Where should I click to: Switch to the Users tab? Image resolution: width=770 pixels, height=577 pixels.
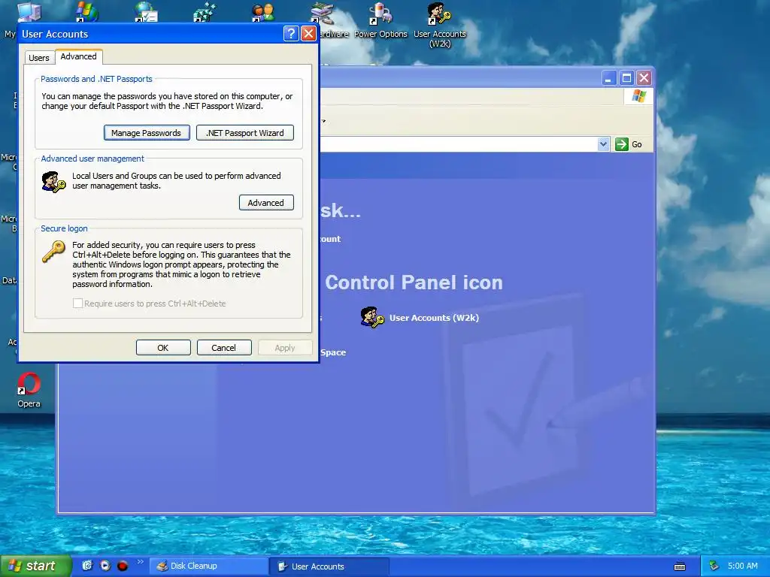39,57
